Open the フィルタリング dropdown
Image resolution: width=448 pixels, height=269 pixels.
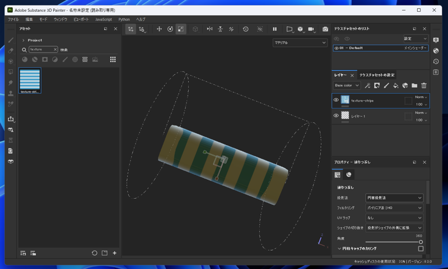pos(394,208)
